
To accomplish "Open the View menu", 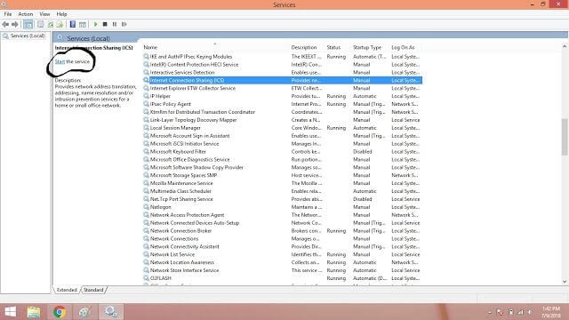I will [x=44, y=14].
